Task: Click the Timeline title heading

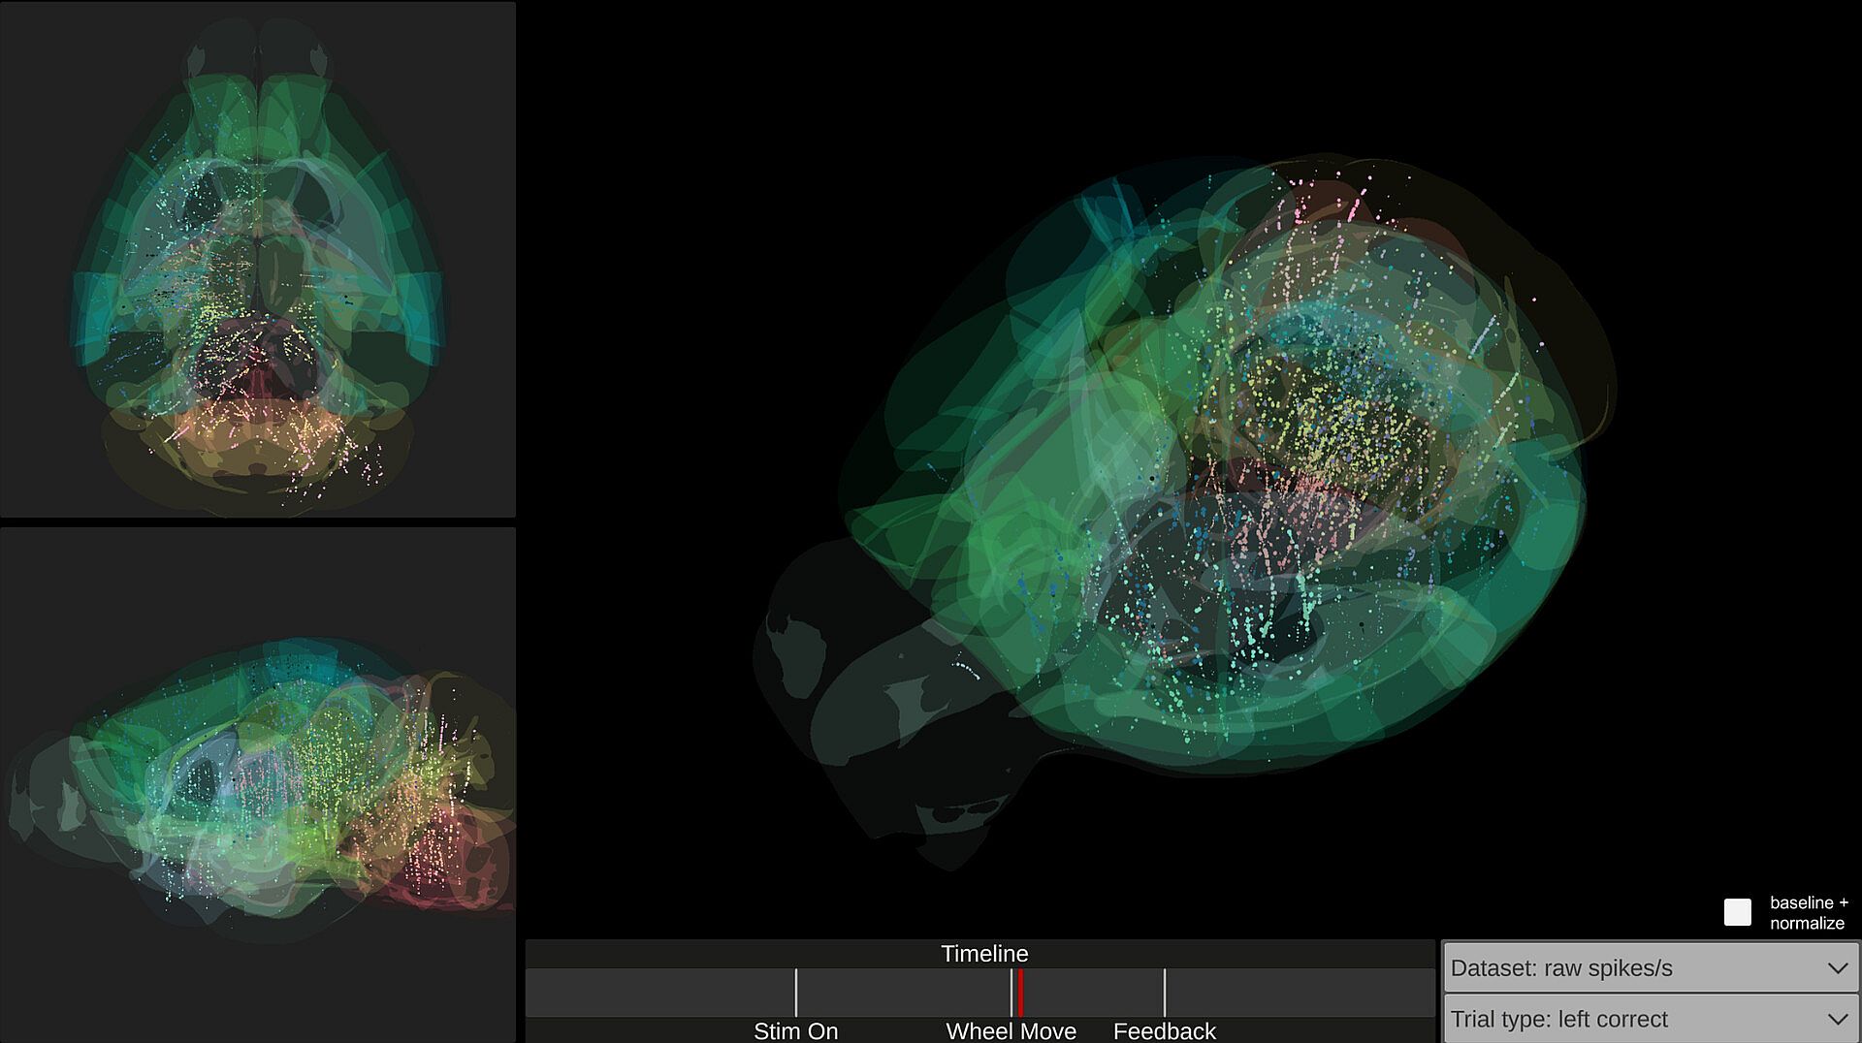Action: coord(984,954)
